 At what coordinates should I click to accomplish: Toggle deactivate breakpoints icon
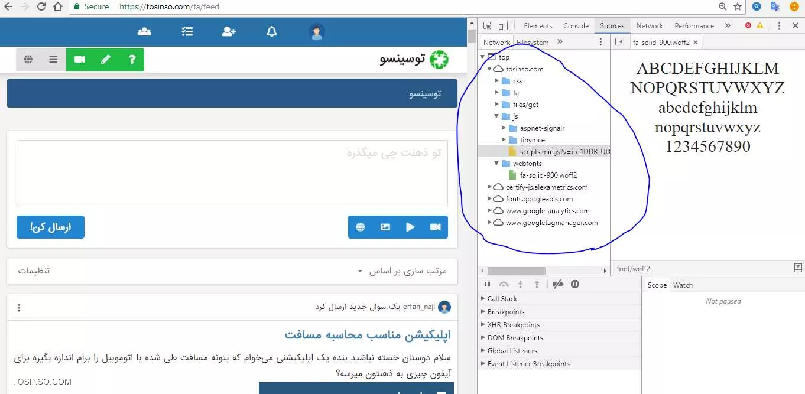(558, 284)
